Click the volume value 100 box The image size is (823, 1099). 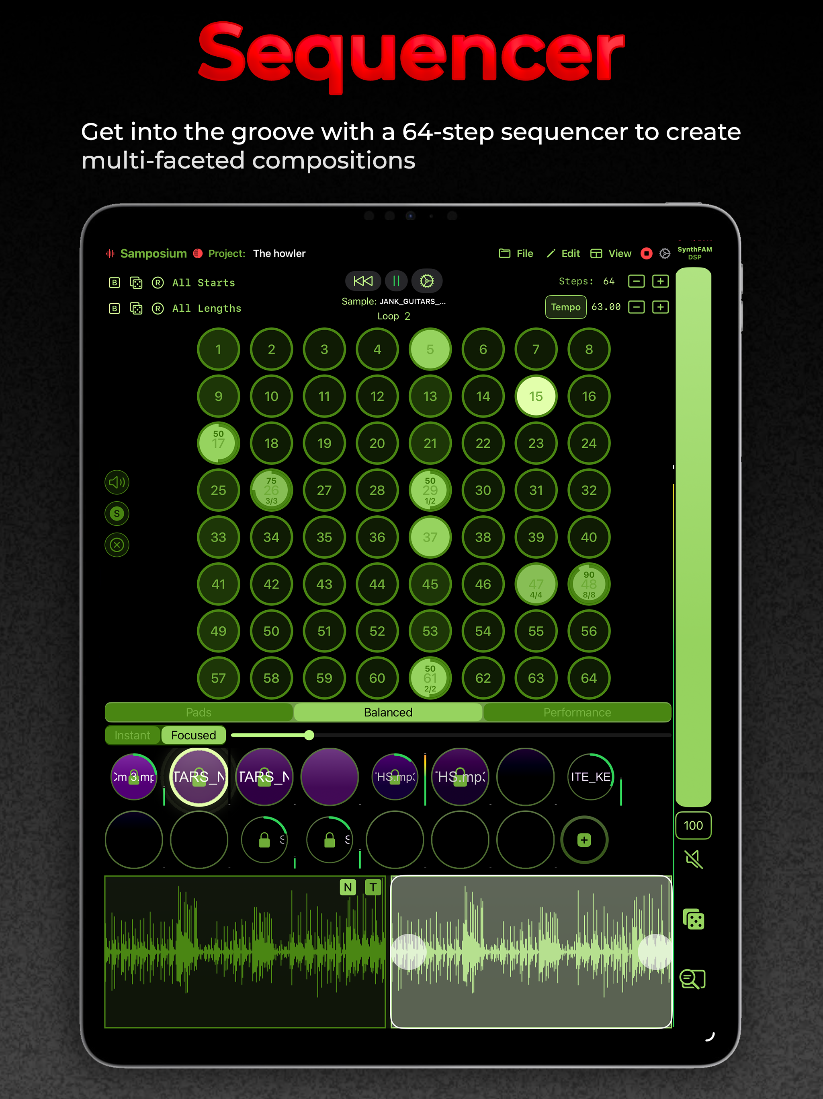pos(694,825)
